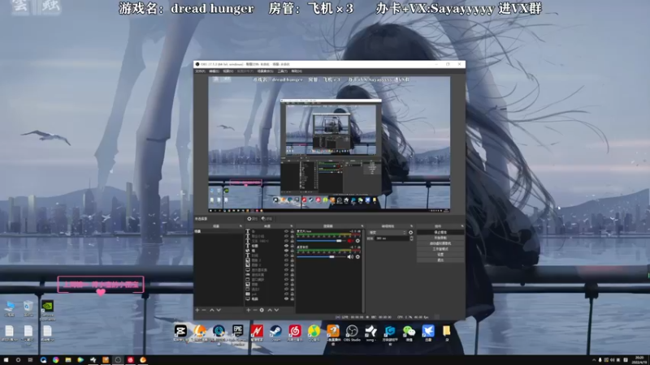Remove selected scene with the minus icon
The width and height of the screenshot is (650, 365).
coord(204,310)
